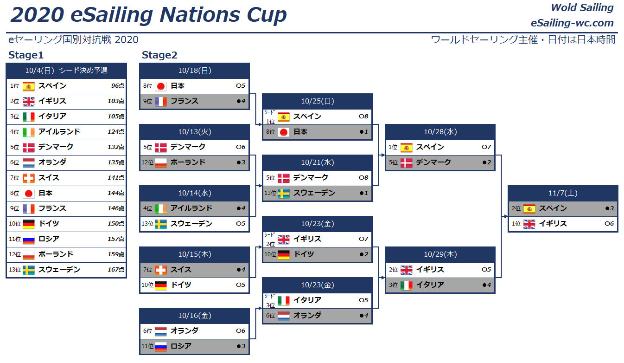Click the Wold Sailing text link
This screenshot has width=624, height=363.
[582, 8]
